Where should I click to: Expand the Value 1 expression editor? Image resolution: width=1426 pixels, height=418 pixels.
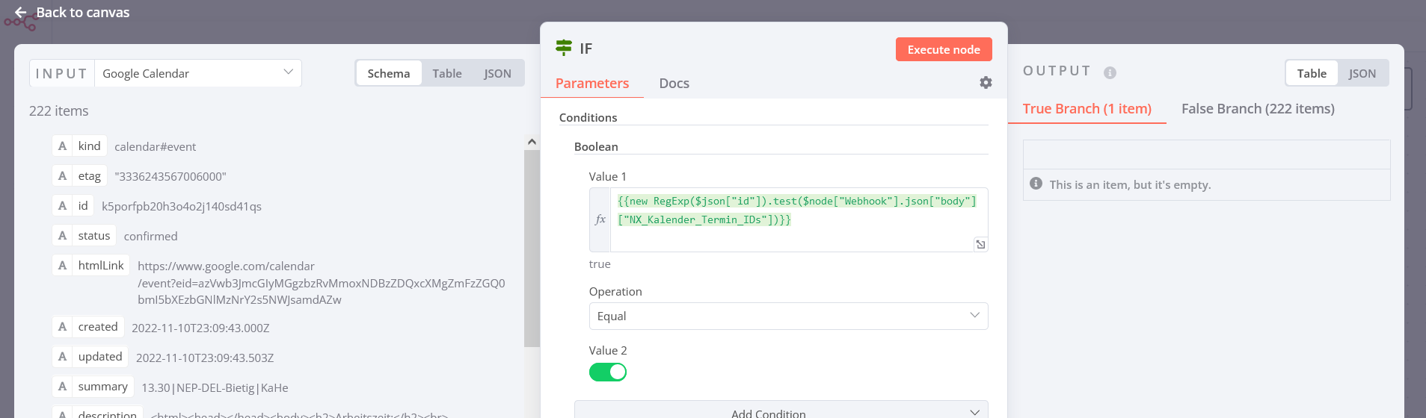coord(980,244)
